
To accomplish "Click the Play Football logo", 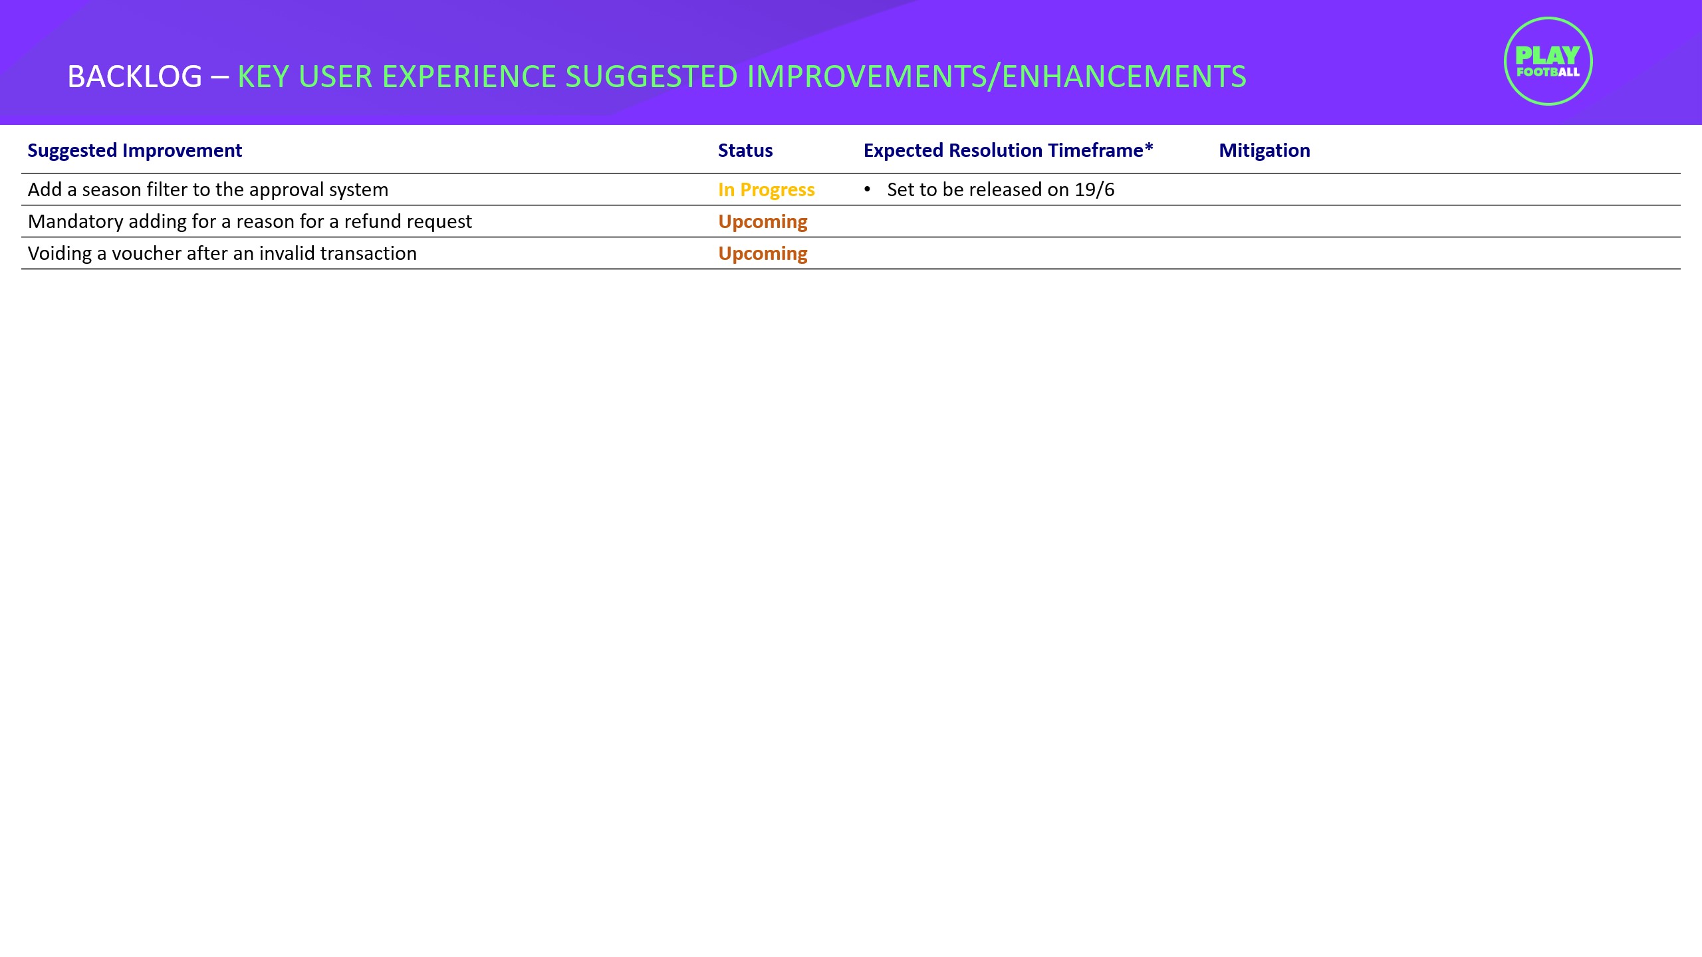I will pos(1548,61).
